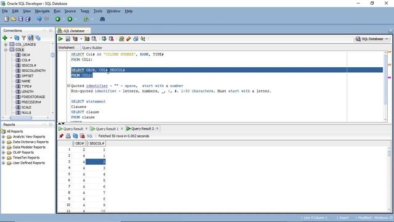Open the Team menu
394x222 pixels.
click(85, 11)
